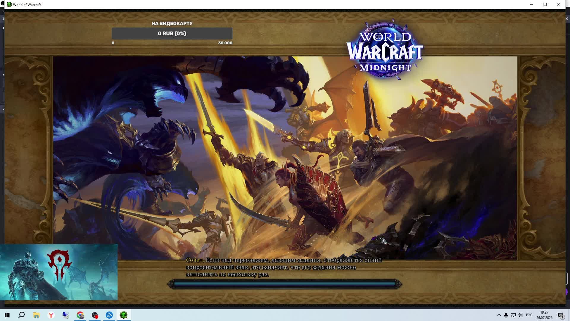This screenshot has width=570, height=321.
Task: Switch to Google Chrome taskbar icon
Action: click(x=80, y=315)
